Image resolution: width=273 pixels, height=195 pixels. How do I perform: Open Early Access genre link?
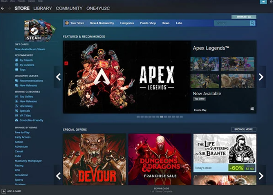click(23, 137)
